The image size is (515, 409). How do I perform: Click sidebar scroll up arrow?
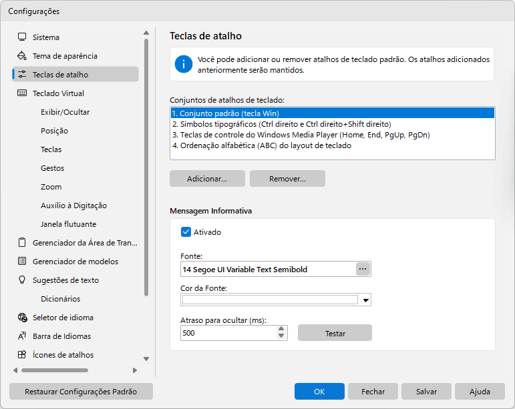[x=146, y=33]
